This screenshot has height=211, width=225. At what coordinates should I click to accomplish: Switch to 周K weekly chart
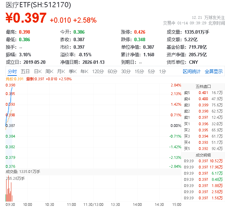[49, 71]
